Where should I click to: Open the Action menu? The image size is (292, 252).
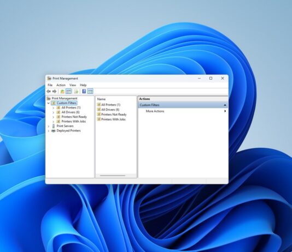(x=61, y=85)
